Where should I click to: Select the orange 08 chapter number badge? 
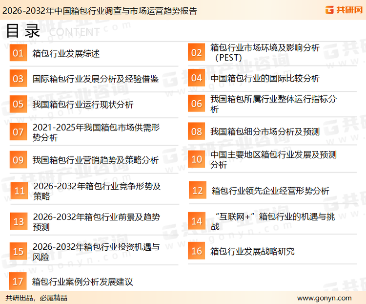[197, 131]
